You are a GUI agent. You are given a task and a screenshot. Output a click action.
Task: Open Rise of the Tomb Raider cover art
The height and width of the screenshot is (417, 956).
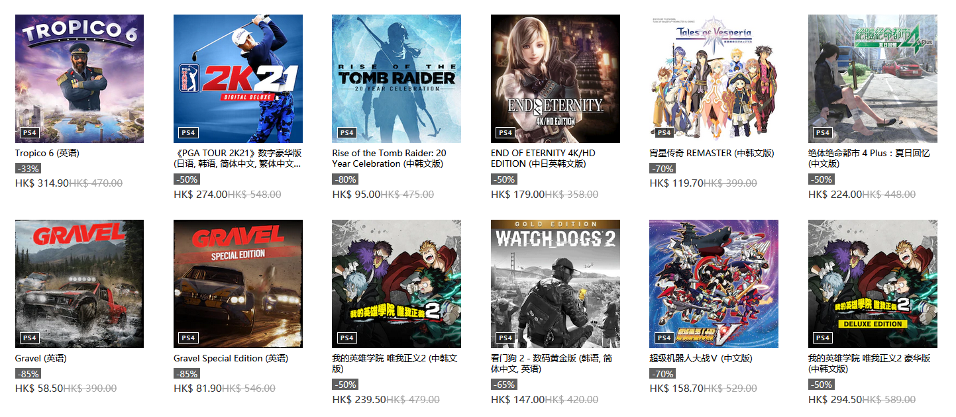[x=396, y=79]
